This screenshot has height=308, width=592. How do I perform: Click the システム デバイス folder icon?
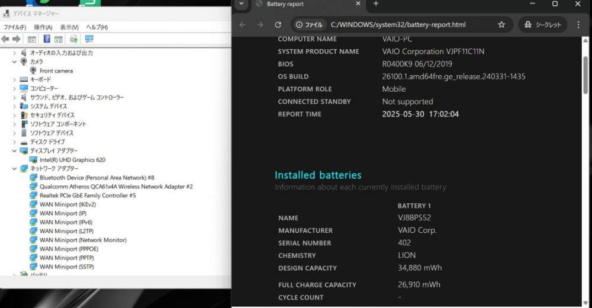24,106
